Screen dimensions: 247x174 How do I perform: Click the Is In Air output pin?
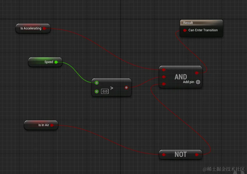(x=52, y=125)
